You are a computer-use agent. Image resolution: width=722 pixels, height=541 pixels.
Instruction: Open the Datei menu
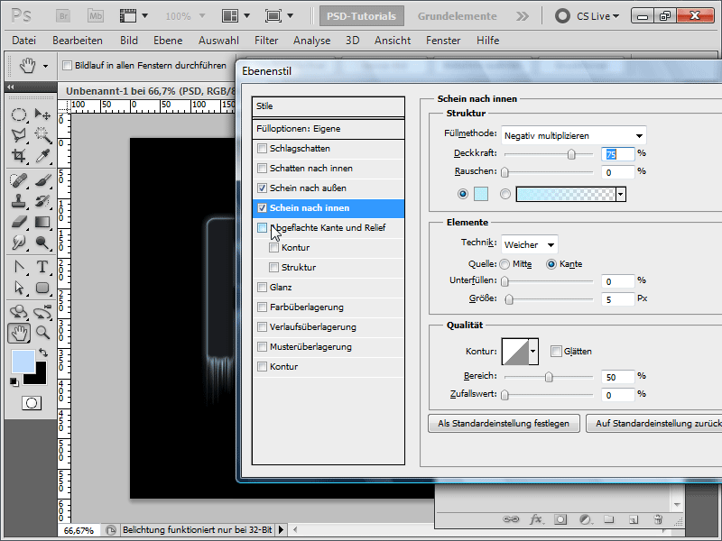24,41
